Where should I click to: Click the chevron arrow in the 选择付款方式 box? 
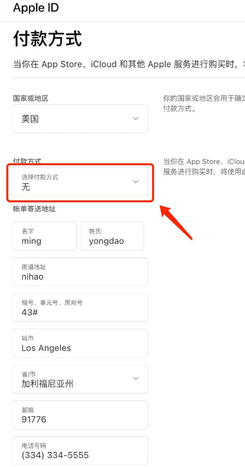click(136, 182)
